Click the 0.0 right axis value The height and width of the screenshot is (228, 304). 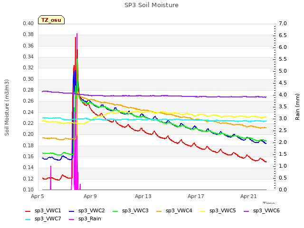pyautogui.click(x=283, y=190)
